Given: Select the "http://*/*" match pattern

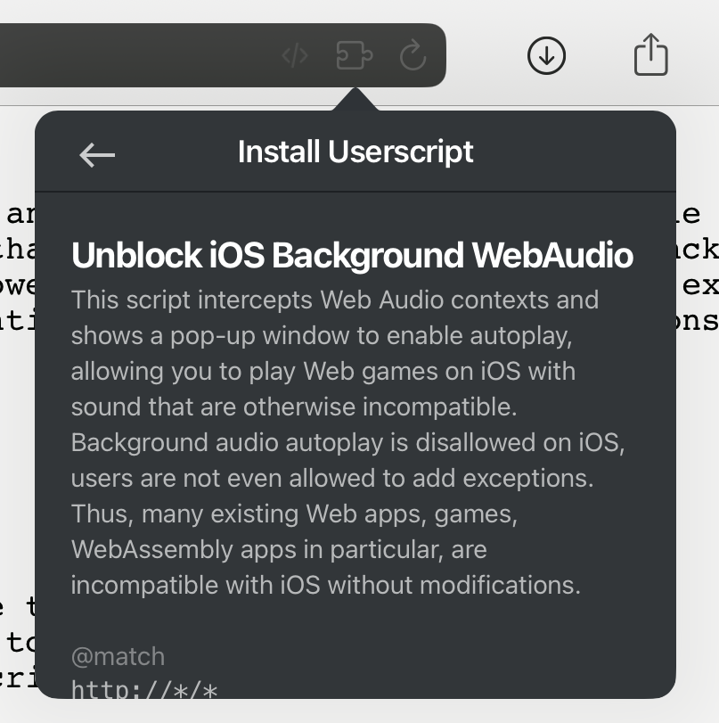Looking at the screenshot, I should (144, 689).
